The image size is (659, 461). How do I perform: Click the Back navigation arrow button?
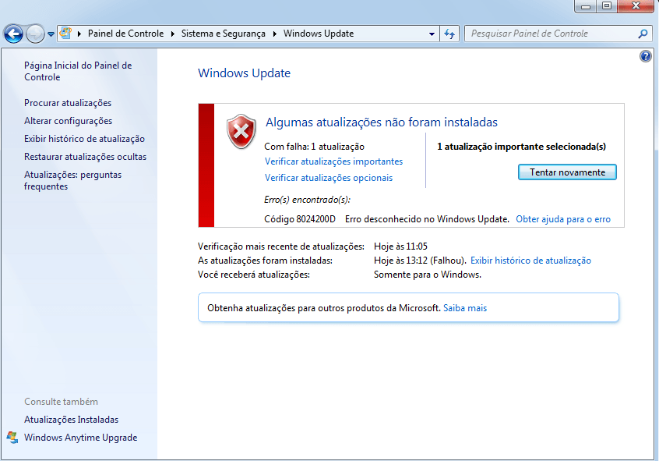click(13, 34)
